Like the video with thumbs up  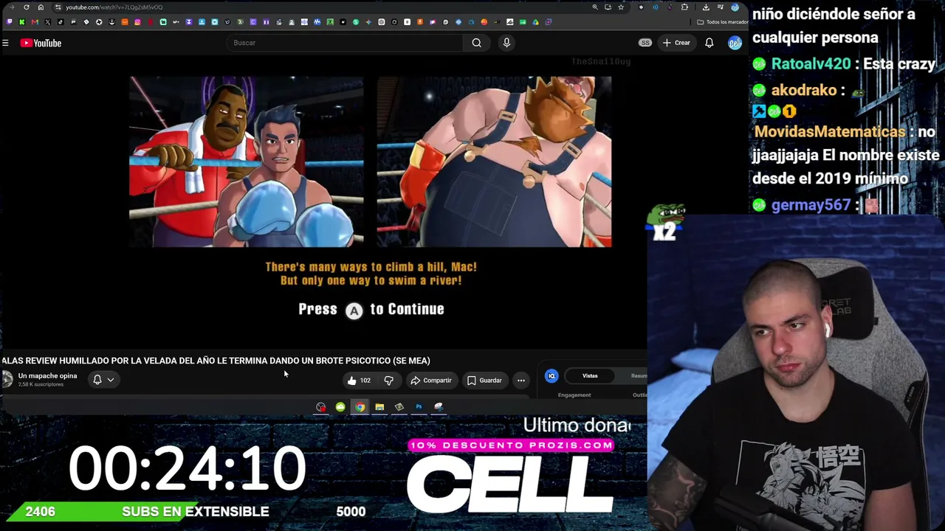(360, 381)
